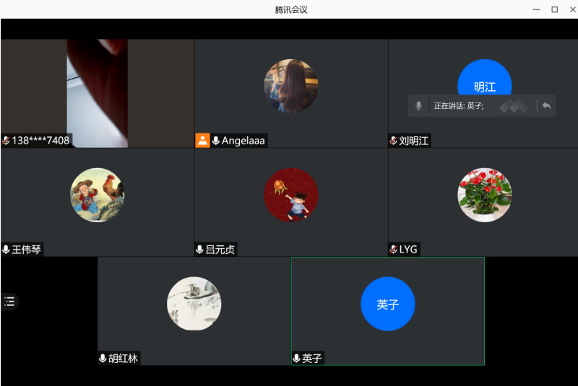
Task: Click the blue 明江 avatar circle
Action: pyautogui.click(x=484, y=77)
